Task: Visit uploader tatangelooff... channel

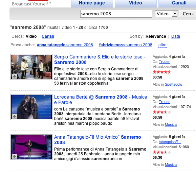Action: pos(170,142)
